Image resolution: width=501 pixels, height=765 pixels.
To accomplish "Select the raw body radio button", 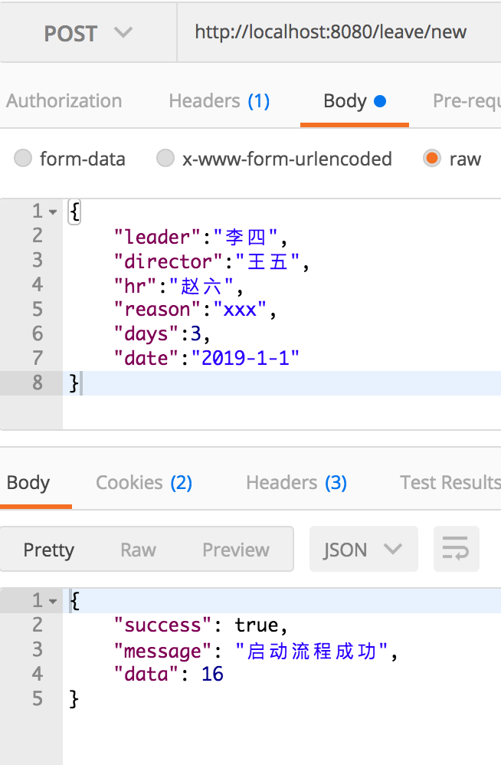I will (x=432, y=159).
